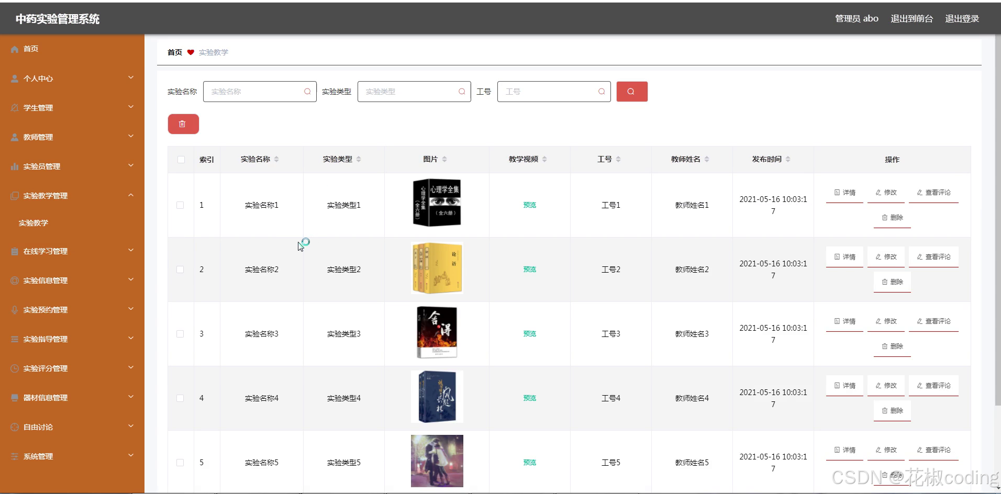Expand the 实验员管理 menu chevron

(x=131, y=165)
